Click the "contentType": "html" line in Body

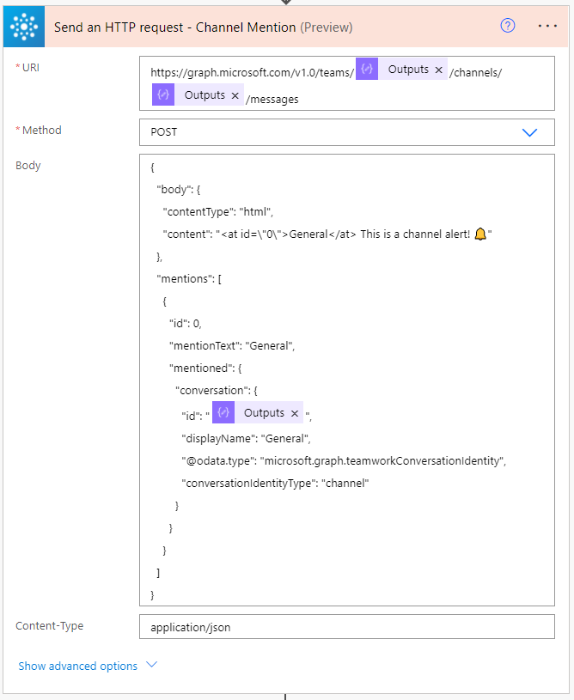[218, 212]
